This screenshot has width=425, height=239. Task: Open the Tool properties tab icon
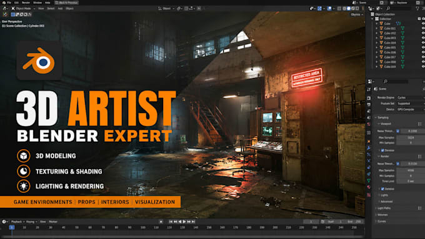[369, 89]
